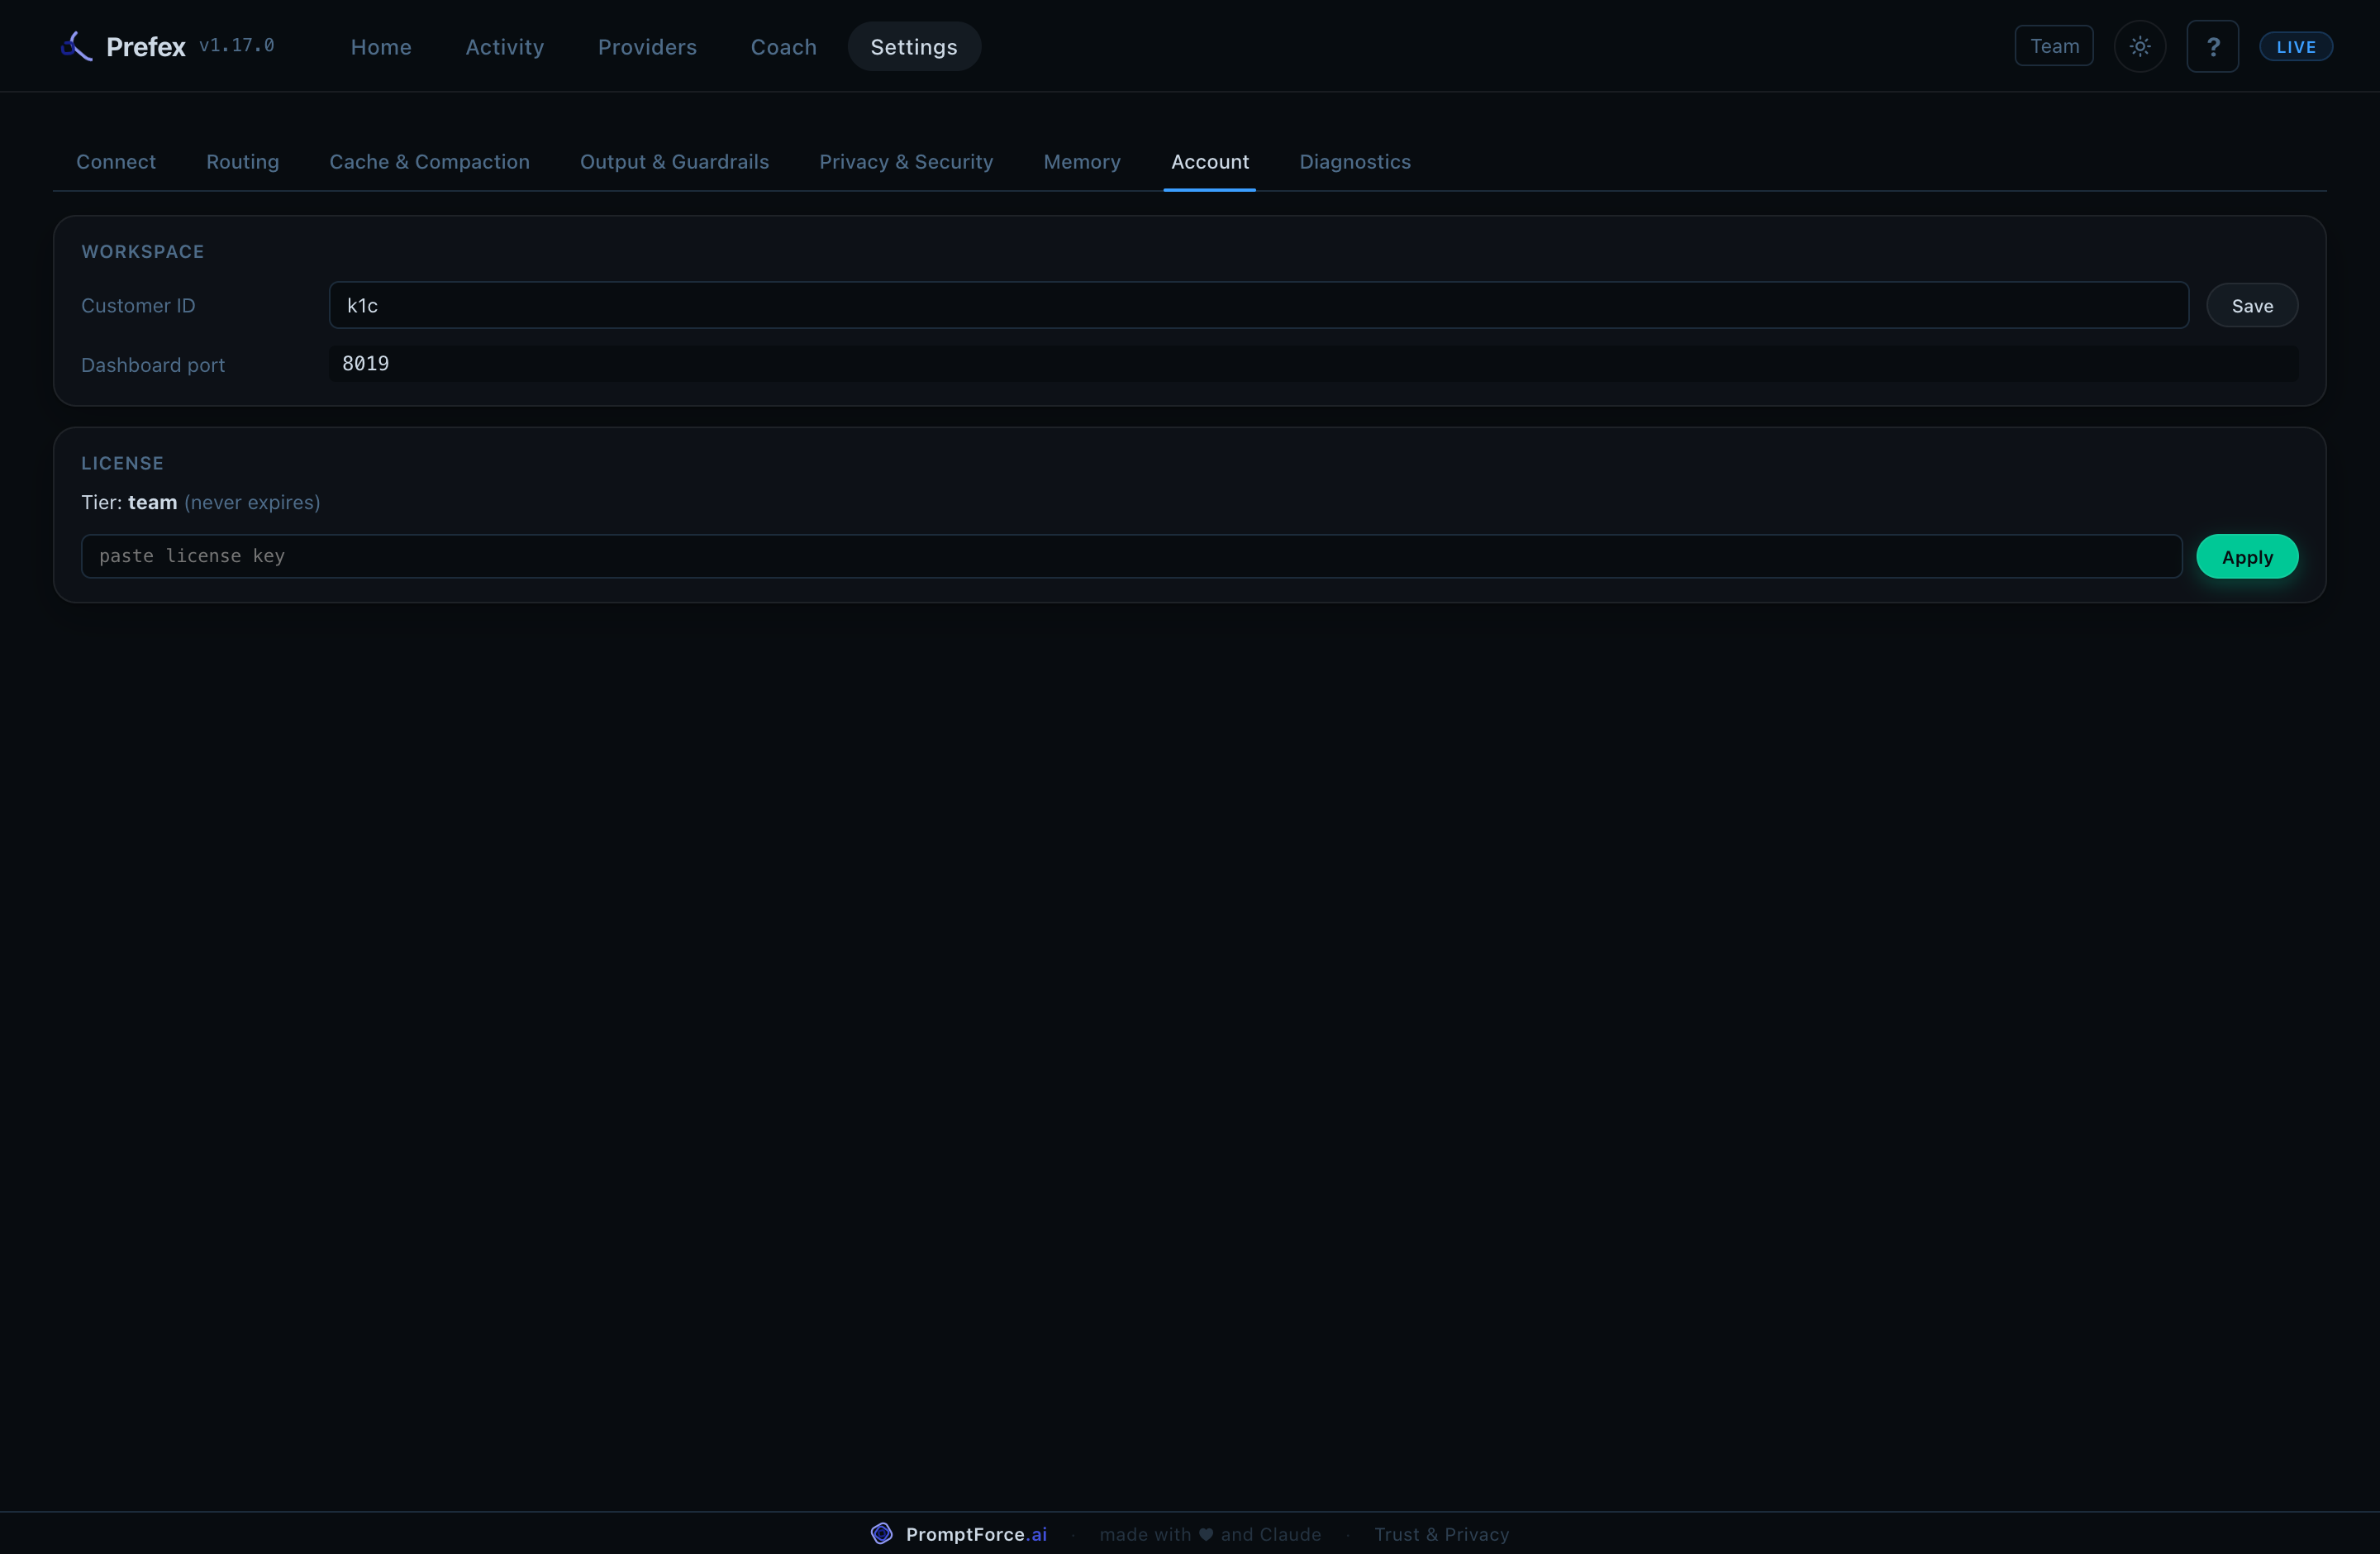The height and width of the screenshot is (1554, 2380).
Task: Open the Memory tab
Action: click(x=1082, y=162)
